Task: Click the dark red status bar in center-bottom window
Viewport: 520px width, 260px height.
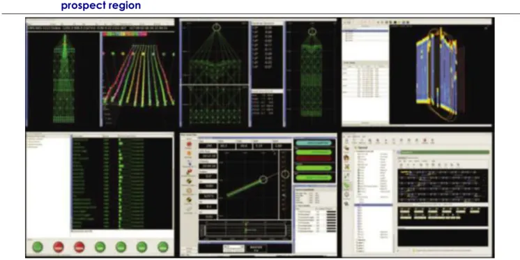Action: 314,158
